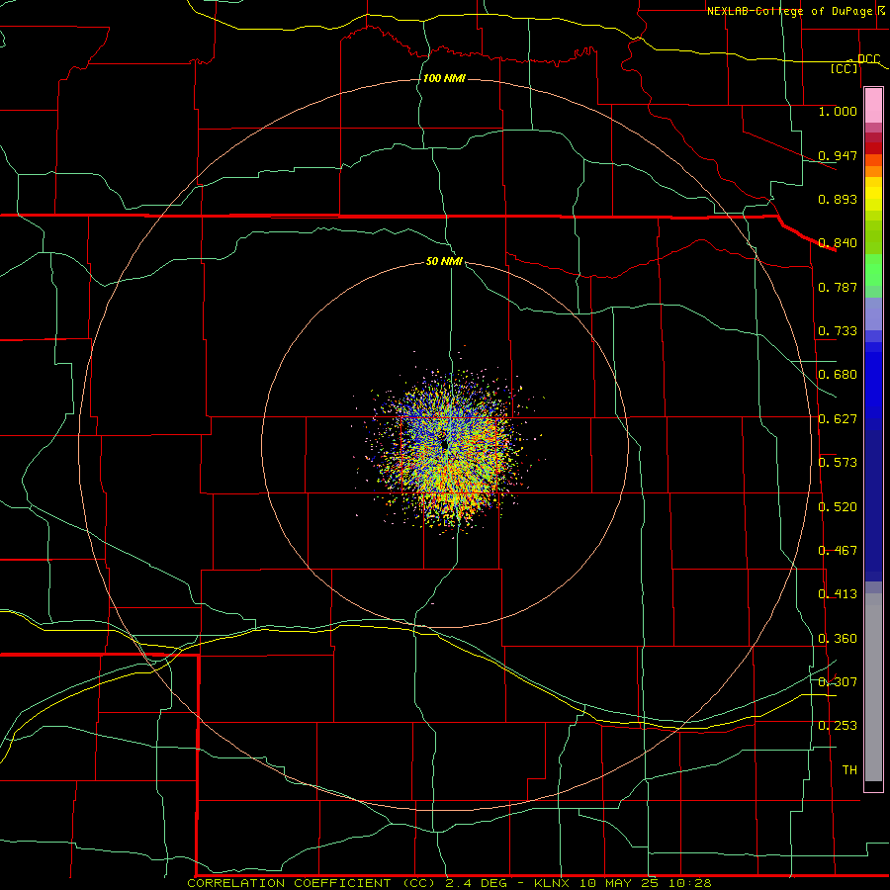Pick the pink swatch atop the color bar
Image resolution: width=890 pixels, height=890 pixels.
(873, 106)
